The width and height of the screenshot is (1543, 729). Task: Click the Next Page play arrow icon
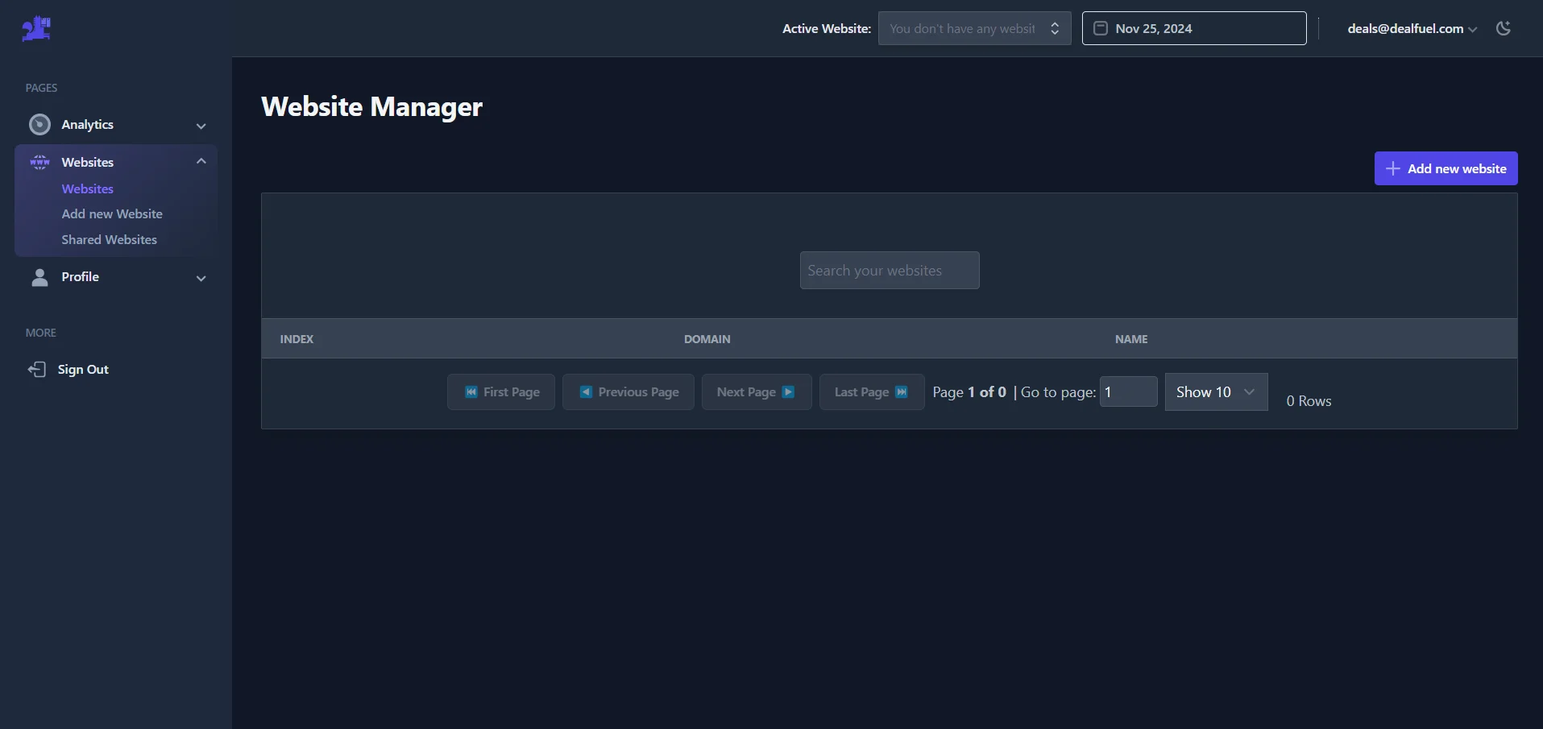[x=788, y=391]
